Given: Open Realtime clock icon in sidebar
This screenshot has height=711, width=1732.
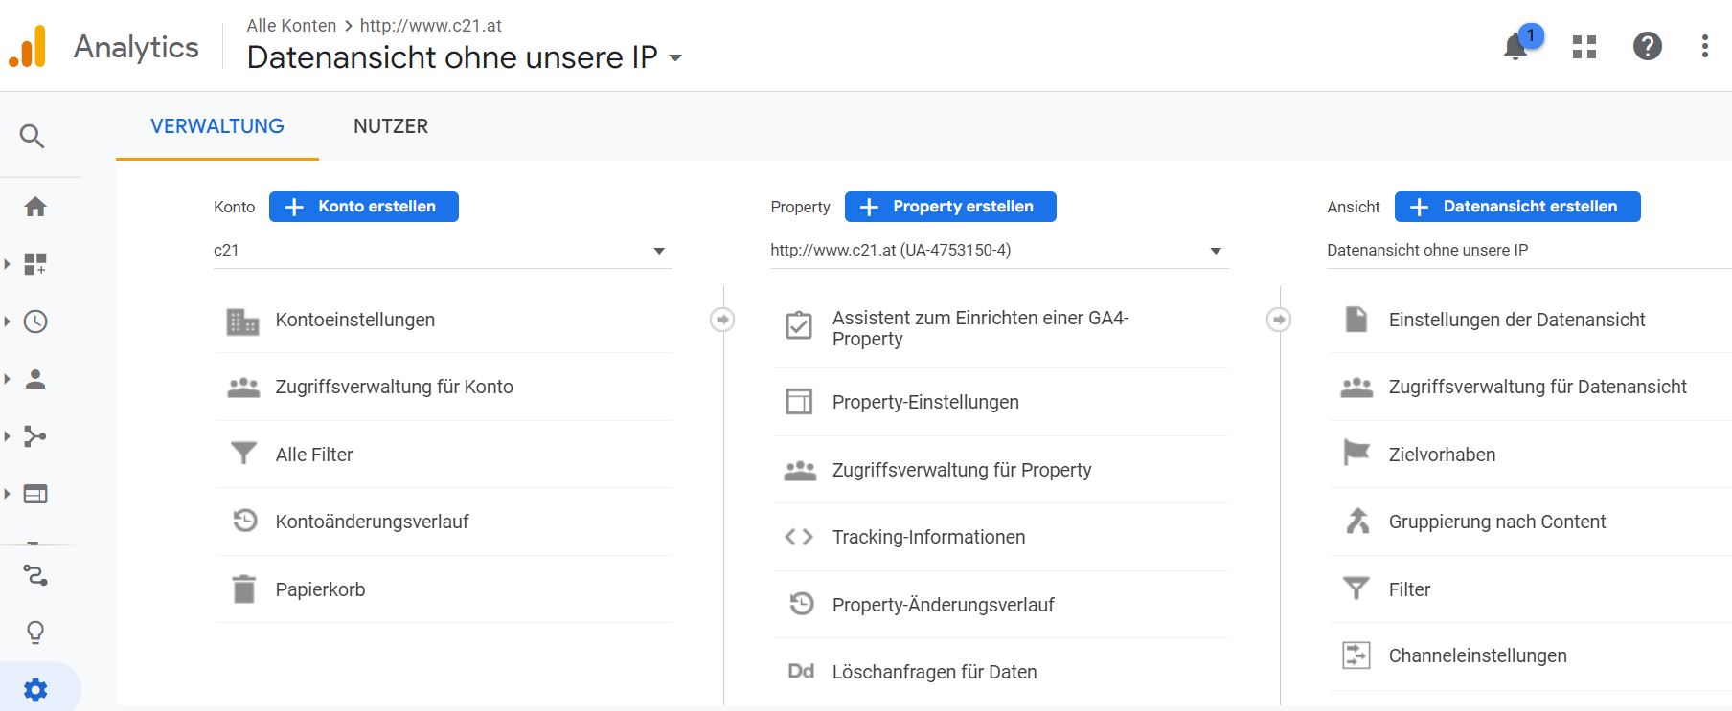Looking at the screenshot, I should (35, 322).
